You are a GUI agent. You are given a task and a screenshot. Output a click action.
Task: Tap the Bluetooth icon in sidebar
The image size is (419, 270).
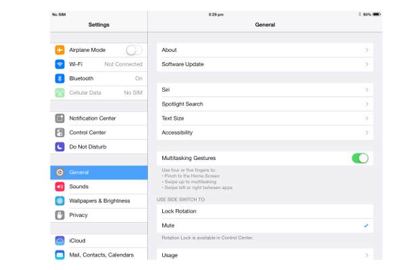59,78
